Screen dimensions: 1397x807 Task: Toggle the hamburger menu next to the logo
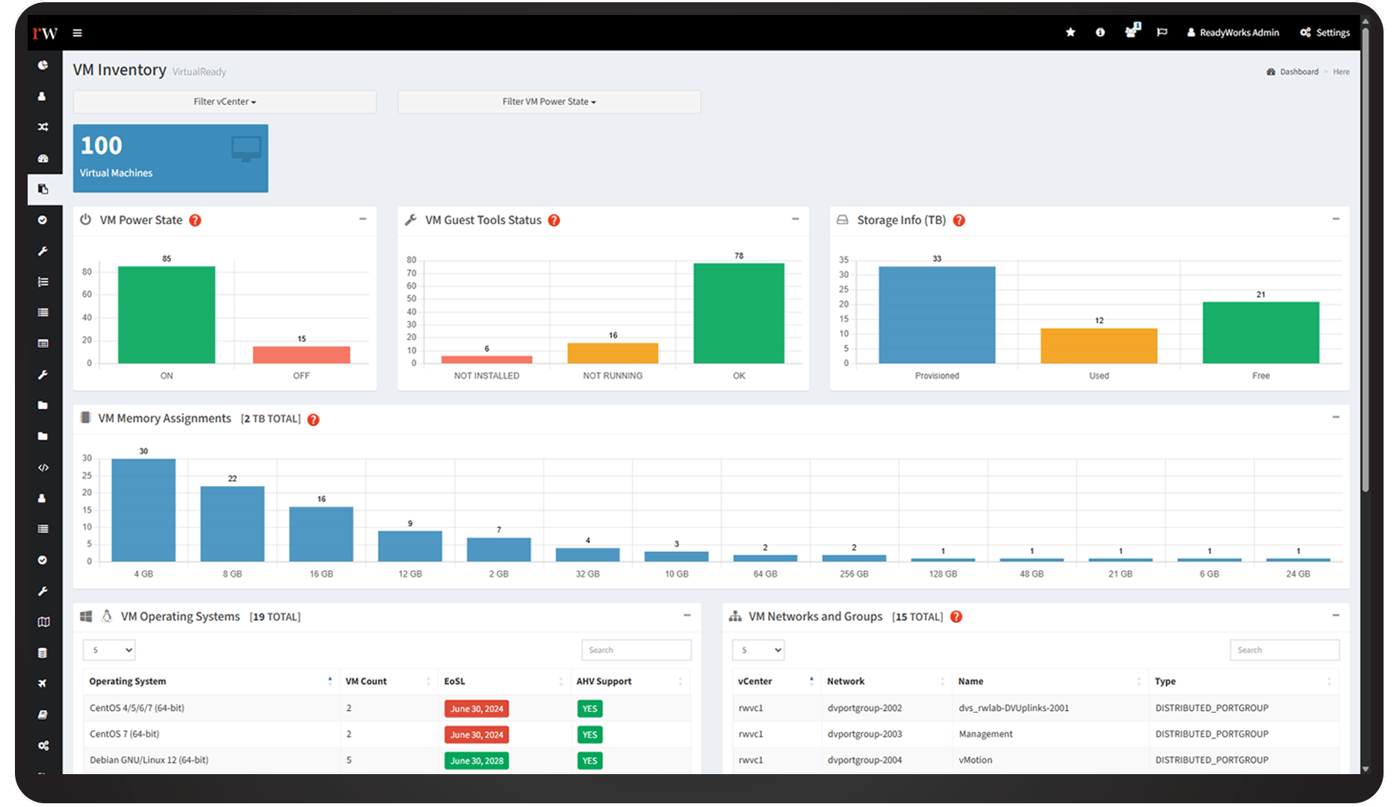tap(77, 32)
